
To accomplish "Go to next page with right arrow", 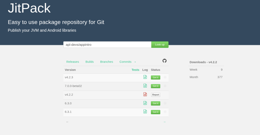I will (x=164, y=122).
